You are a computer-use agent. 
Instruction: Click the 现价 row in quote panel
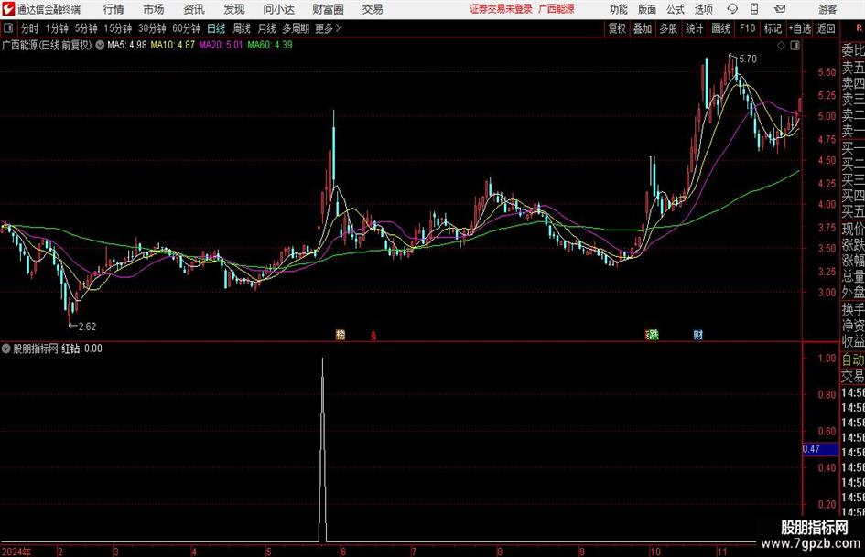853,229
